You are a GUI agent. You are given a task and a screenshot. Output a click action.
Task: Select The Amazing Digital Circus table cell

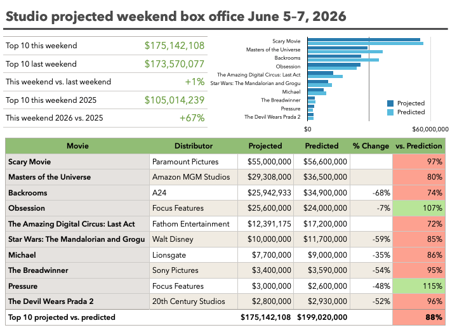[77, 224]
